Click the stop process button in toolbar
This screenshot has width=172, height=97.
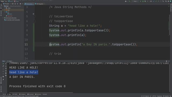click(x=148, y=1)
